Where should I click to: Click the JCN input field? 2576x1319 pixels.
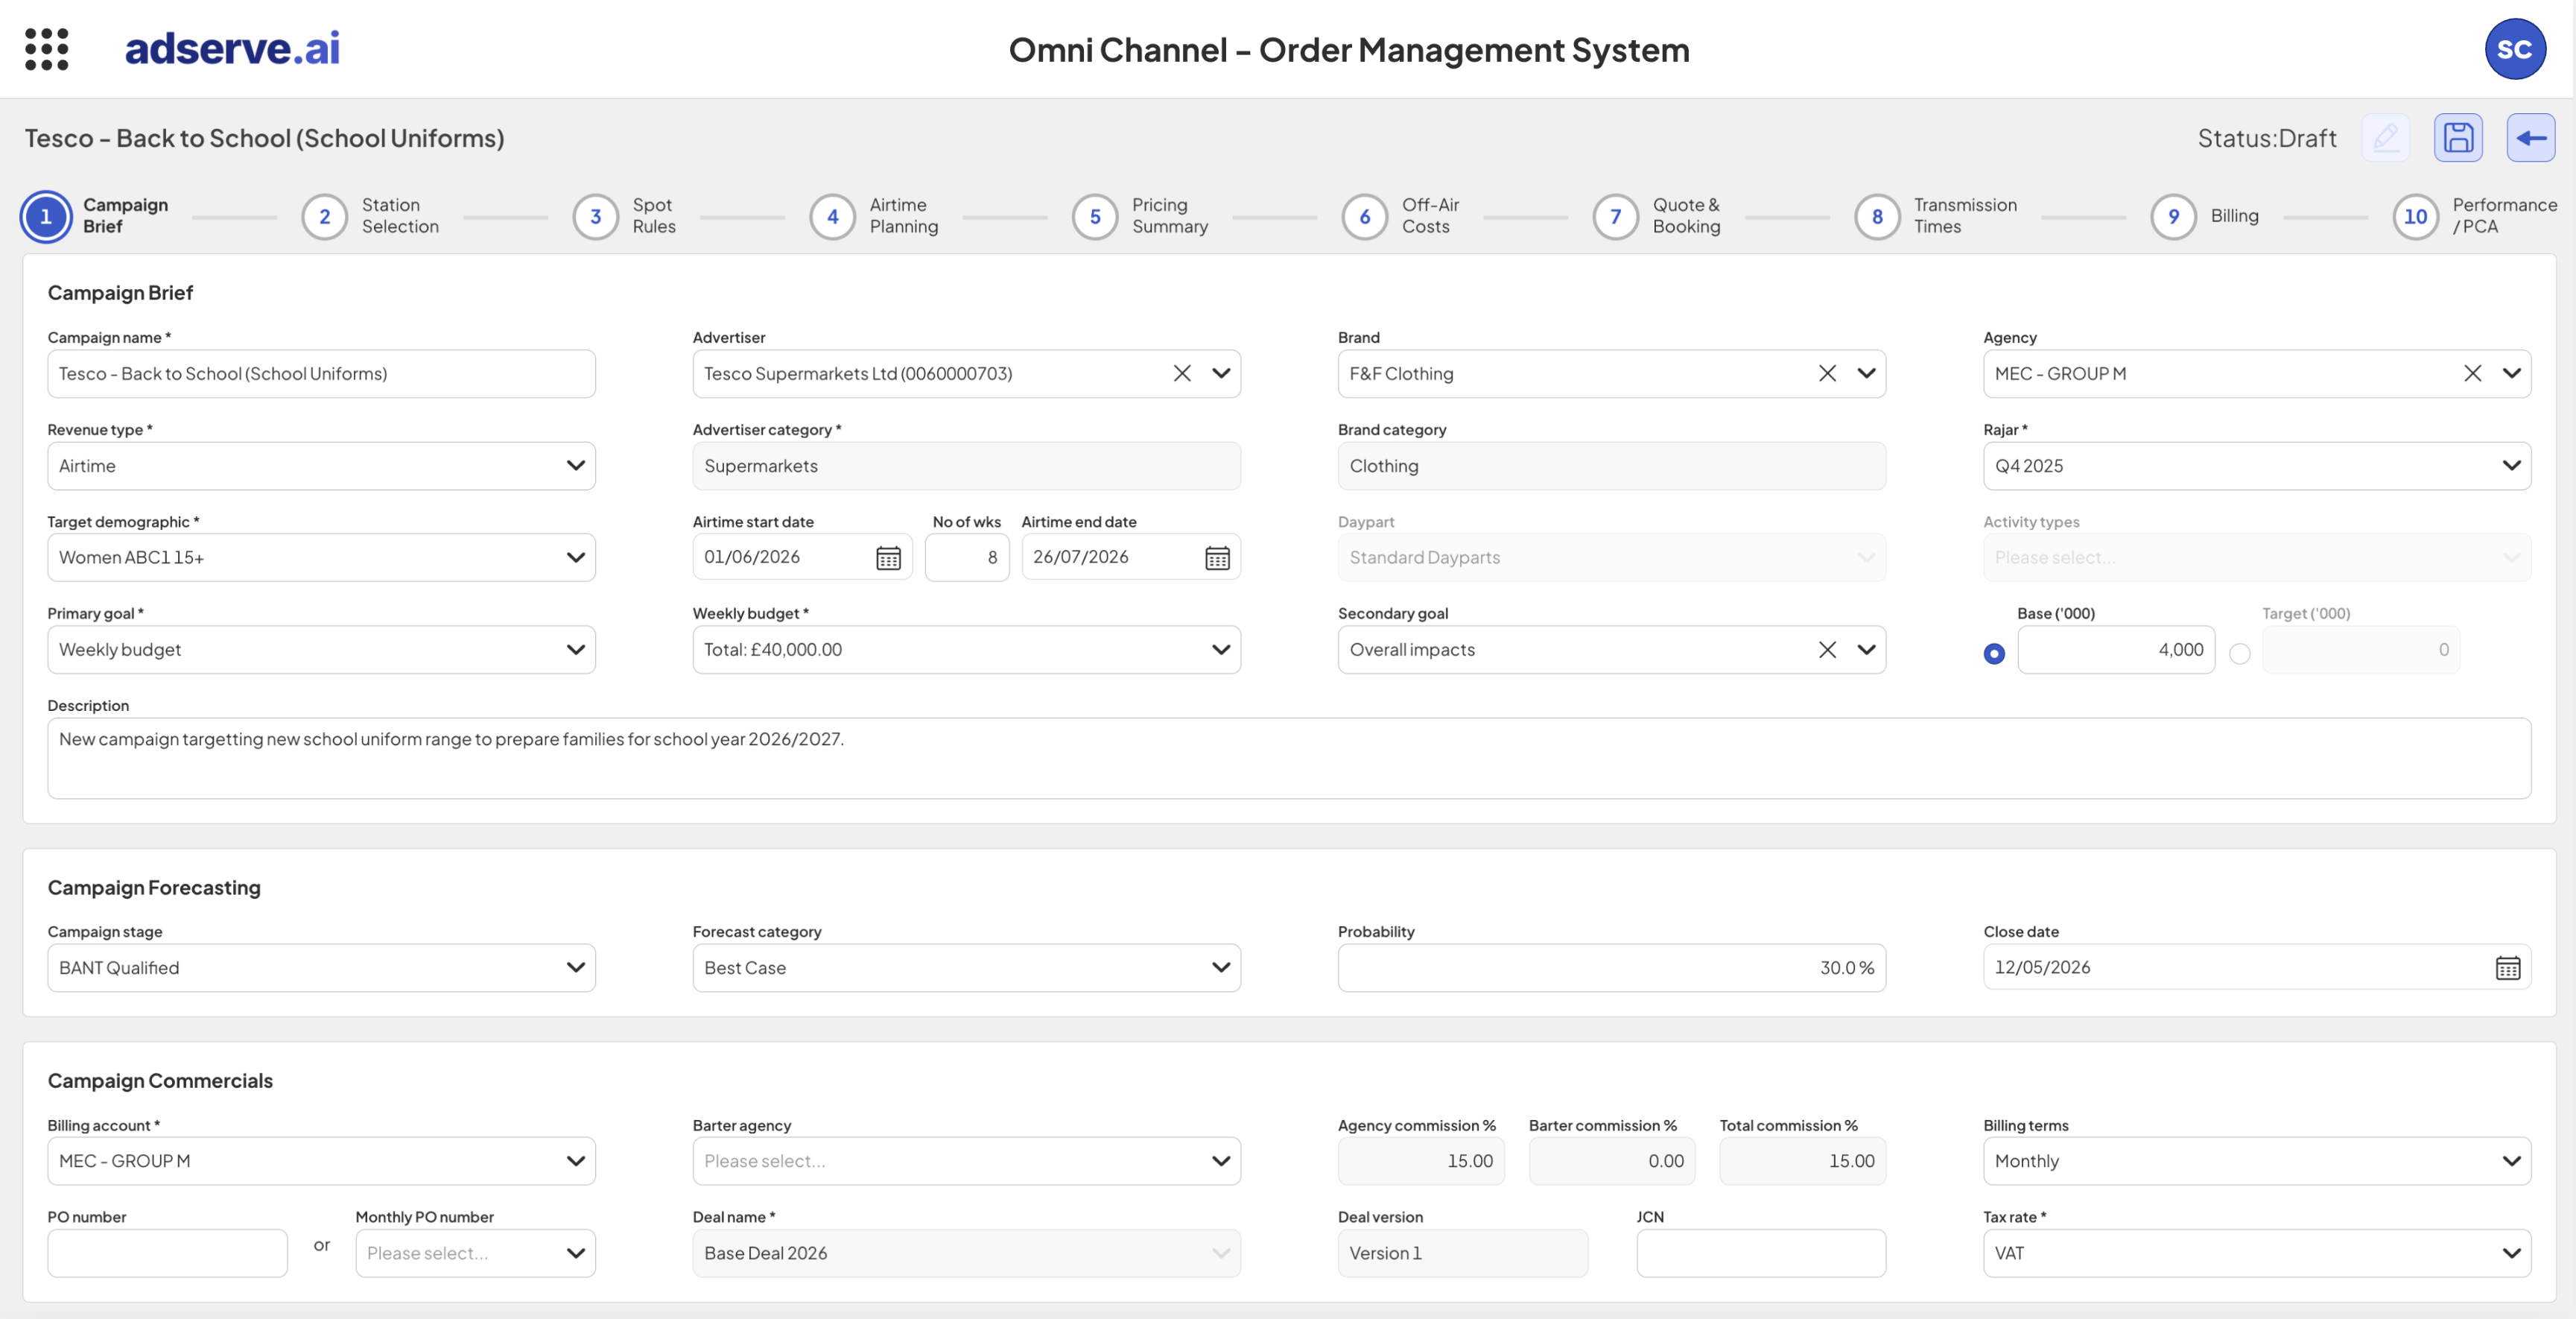pos(1761,1252)
